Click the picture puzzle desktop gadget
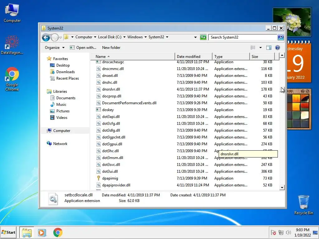Screen dimensions: 319x239 pos(299,109)
